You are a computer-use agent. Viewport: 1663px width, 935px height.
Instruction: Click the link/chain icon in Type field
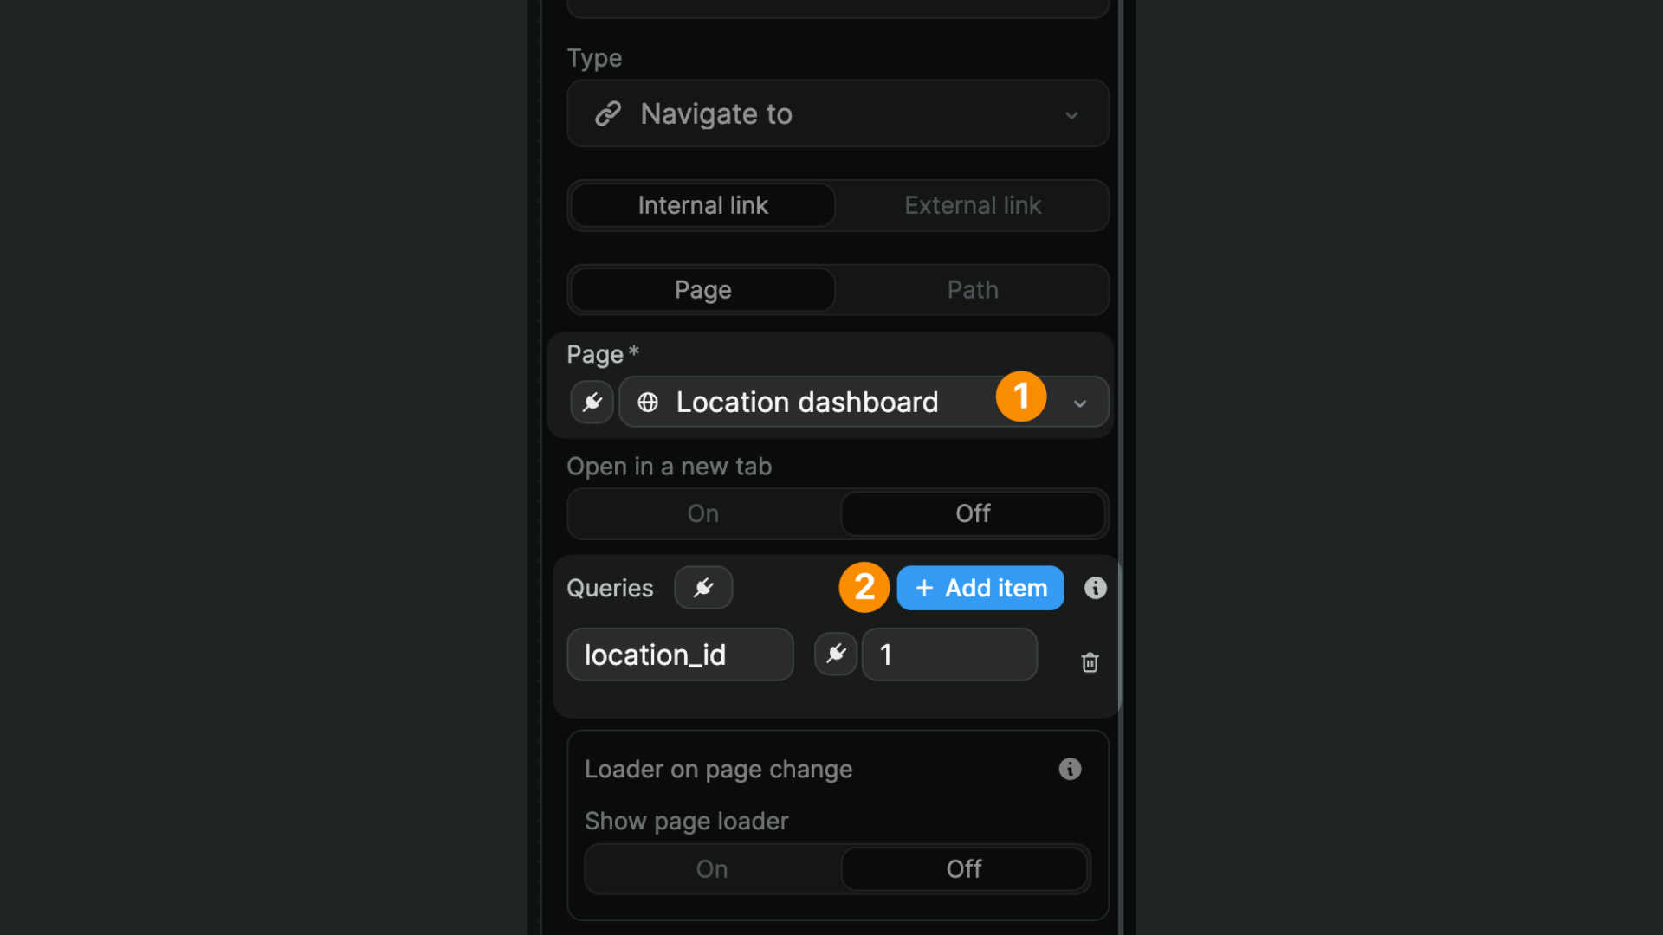coord(609,113)
